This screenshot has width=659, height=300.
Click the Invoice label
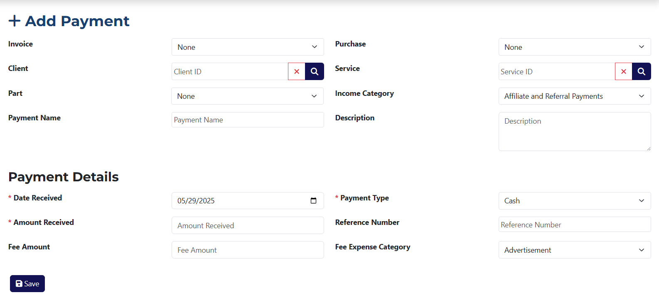(20, 44)
